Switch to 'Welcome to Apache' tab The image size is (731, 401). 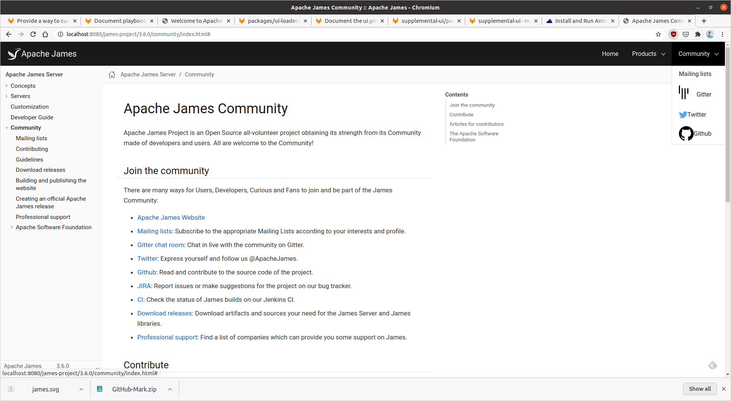(x=195, y=21)
